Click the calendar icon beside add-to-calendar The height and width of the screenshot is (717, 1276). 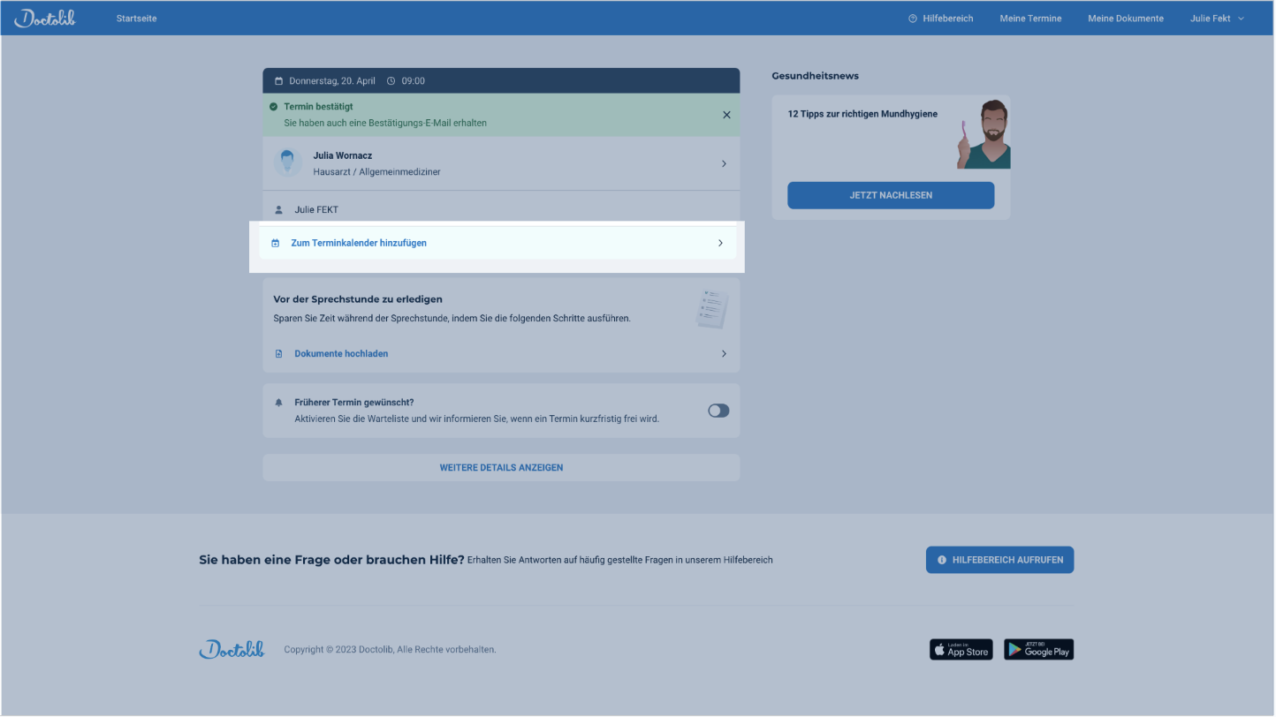(276, 243)
